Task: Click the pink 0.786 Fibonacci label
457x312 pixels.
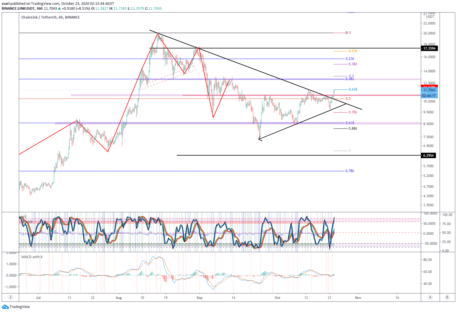Action: (353, 112)
